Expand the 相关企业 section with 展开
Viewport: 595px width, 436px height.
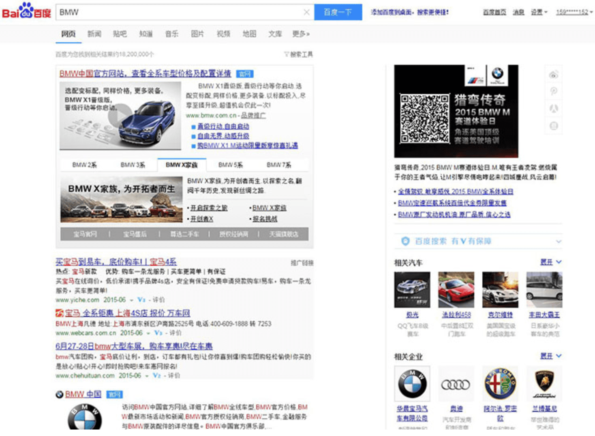click(x=550, y=356)
